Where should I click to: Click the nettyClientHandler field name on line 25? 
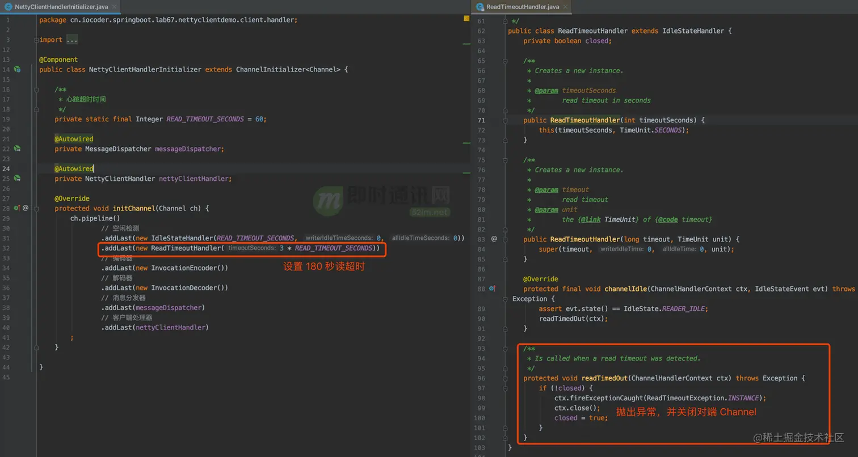(194, 179)
